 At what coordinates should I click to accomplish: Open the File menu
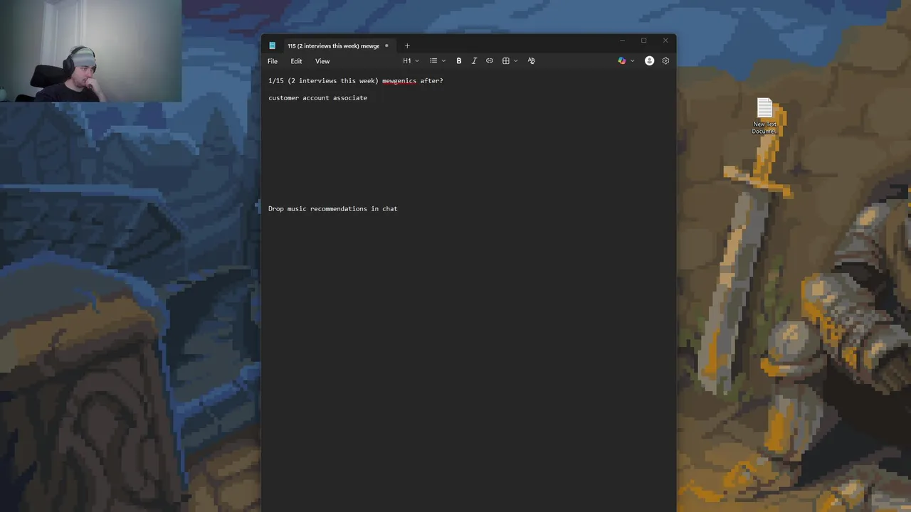pyautogui.click(x=273, y=61)
